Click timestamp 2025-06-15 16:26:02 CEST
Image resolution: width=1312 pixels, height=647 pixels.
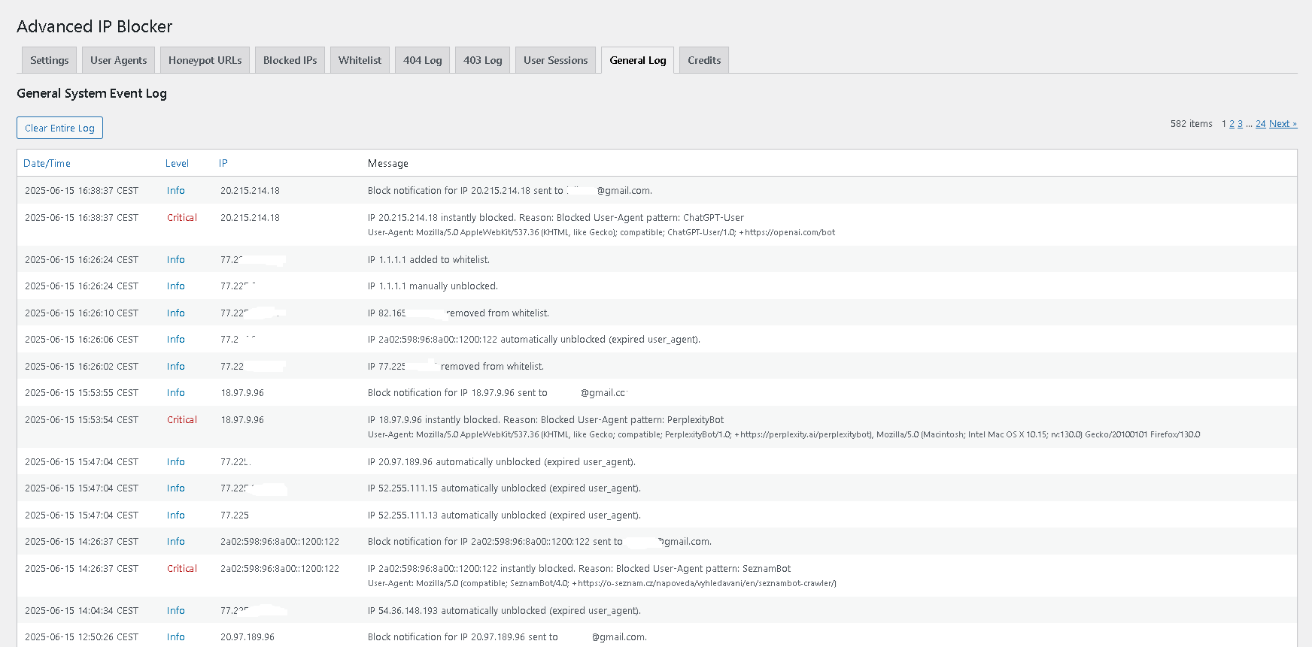click(81, 367)
